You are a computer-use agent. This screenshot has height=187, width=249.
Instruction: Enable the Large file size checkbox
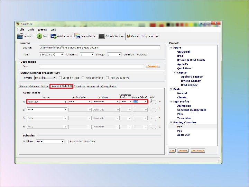click(x=60, y=78)
